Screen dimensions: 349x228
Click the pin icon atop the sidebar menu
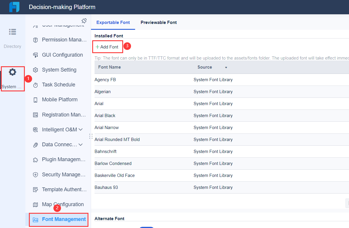tap(84, 20)
